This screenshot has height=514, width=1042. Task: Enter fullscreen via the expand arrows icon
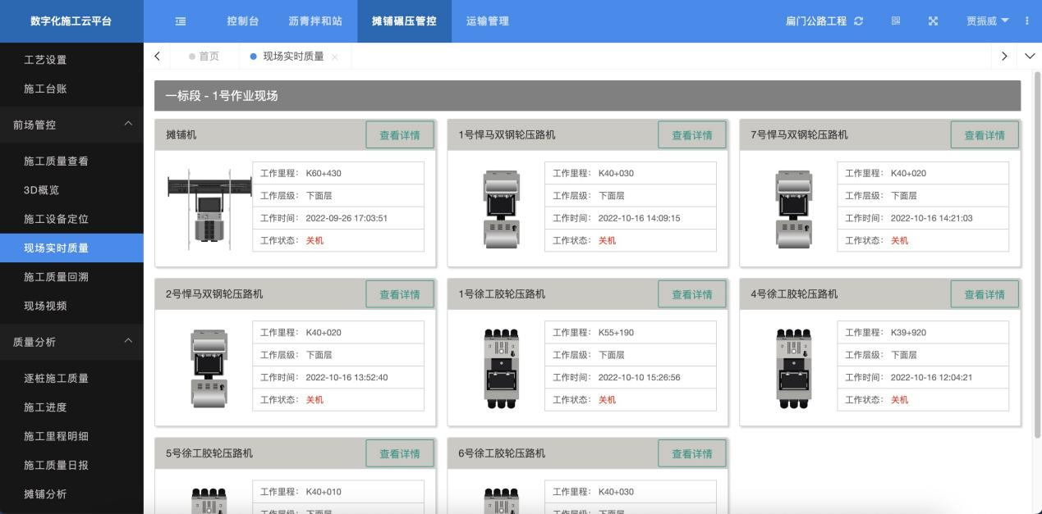[x=933, y=21]
